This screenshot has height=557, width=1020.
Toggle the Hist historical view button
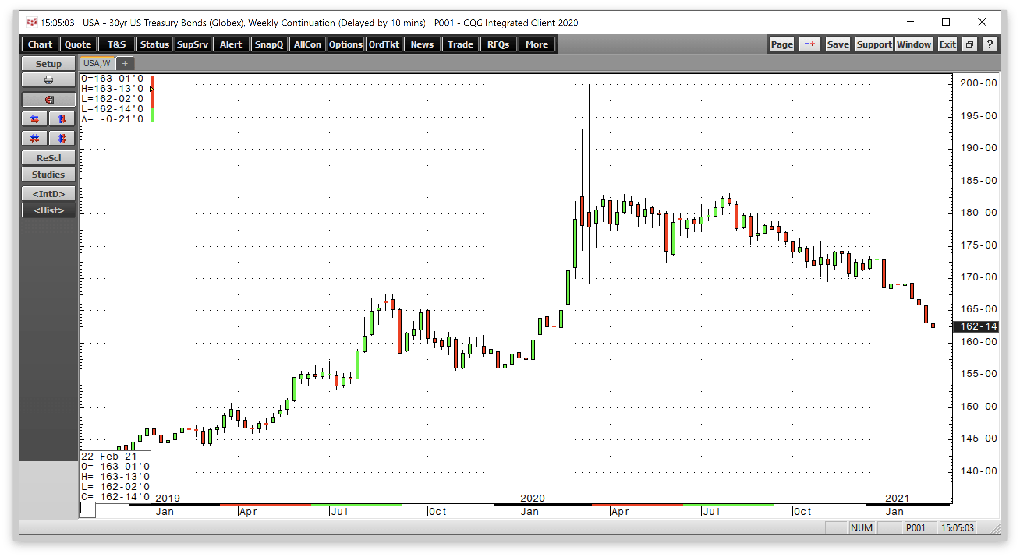point(48,210)
